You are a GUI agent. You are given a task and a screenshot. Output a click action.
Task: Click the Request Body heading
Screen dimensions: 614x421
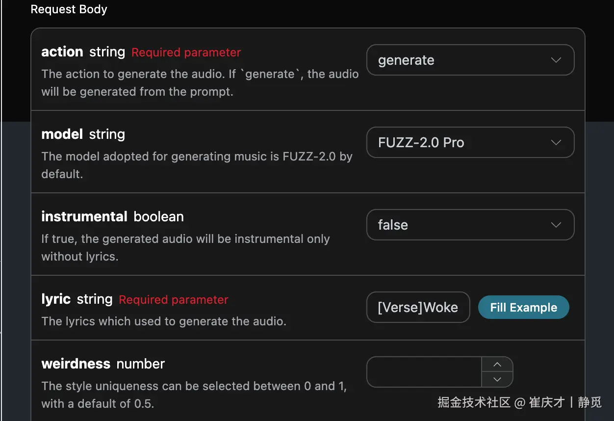69,9
